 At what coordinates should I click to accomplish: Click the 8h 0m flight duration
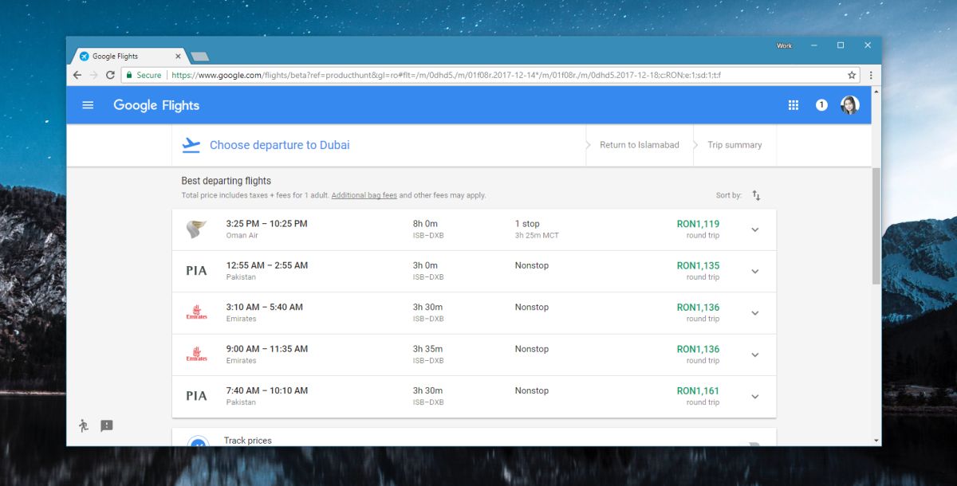[425, 224]
